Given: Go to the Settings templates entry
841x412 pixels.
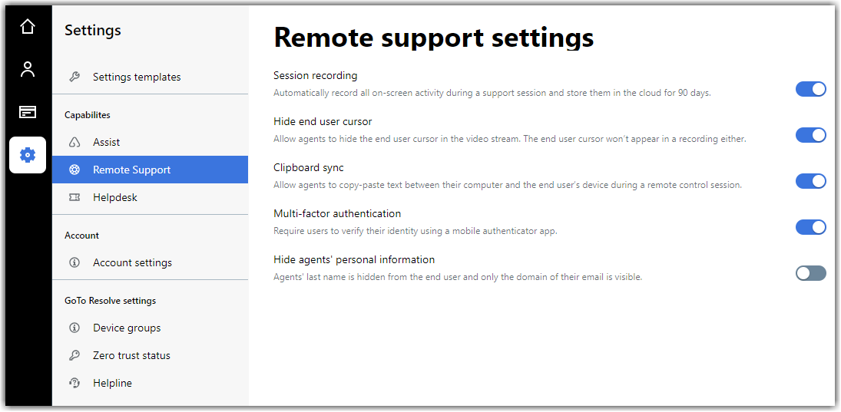Looking at the screenshot, I should click(x=151, y=77).
